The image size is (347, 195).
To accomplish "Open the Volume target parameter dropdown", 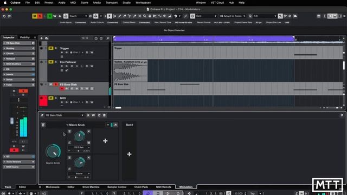I will pyautogui.click(x=79, y=173).
